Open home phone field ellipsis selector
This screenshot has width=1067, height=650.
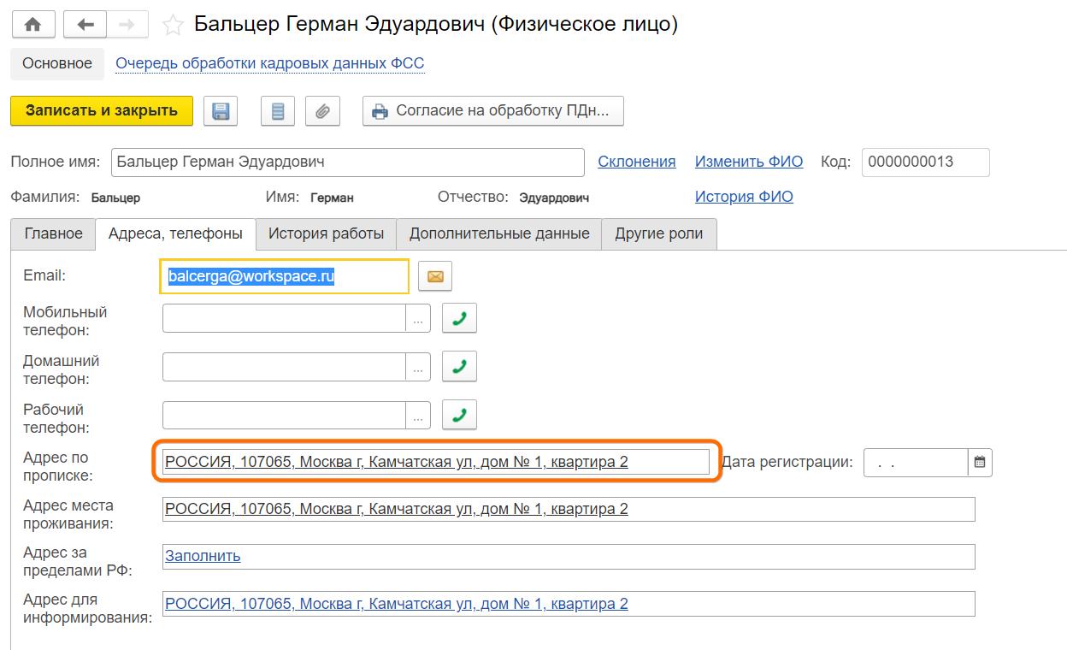pyautogui.click(x=417, y=368)
